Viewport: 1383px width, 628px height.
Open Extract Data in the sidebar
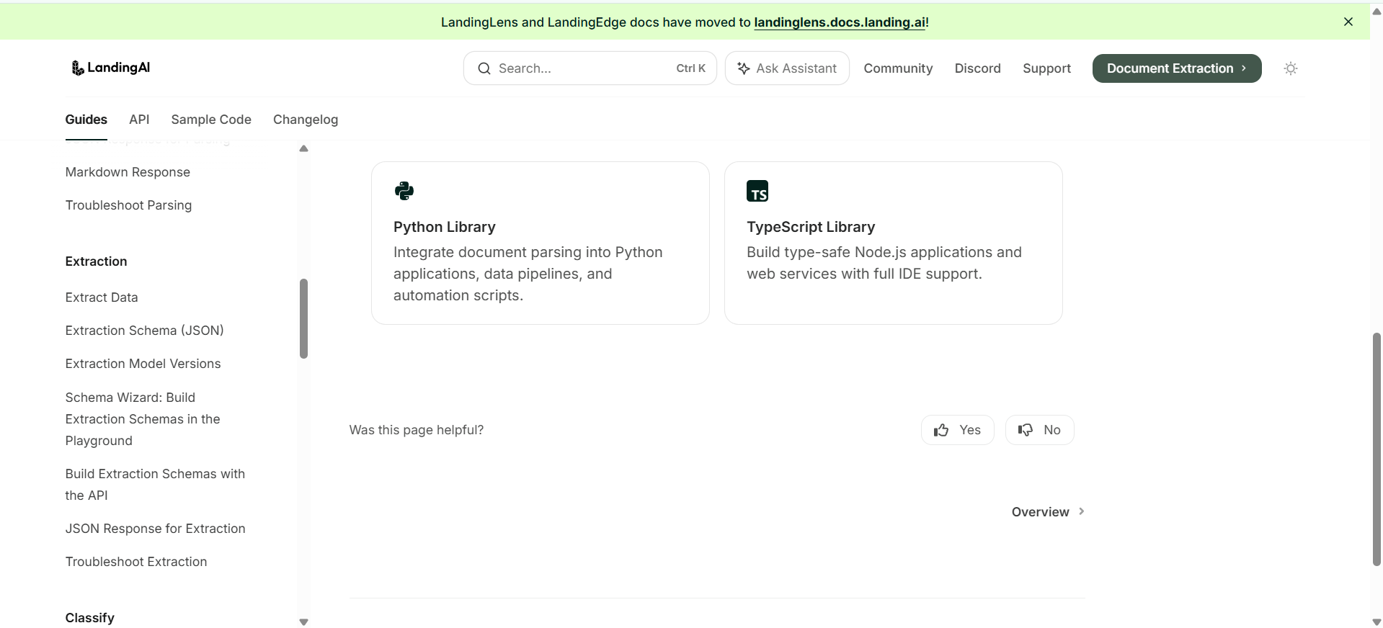[102, 297]
